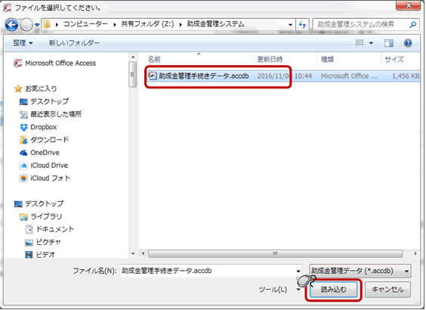Click the search magnifier icon
This screenshot has height=310, width=426.
413,24
